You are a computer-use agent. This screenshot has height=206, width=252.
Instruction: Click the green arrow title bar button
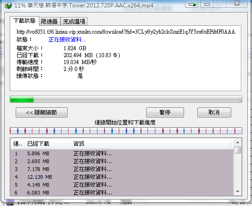pos(192,4)
